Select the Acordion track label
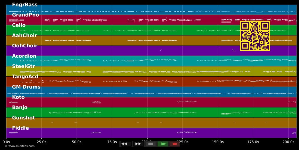299x150 pixels. click(24, 56)
